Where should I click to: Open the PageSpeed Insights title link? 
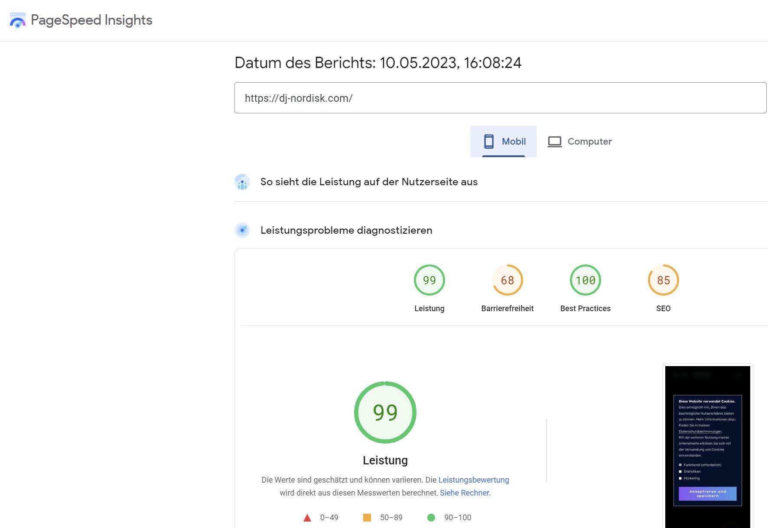tap(91, 20)
